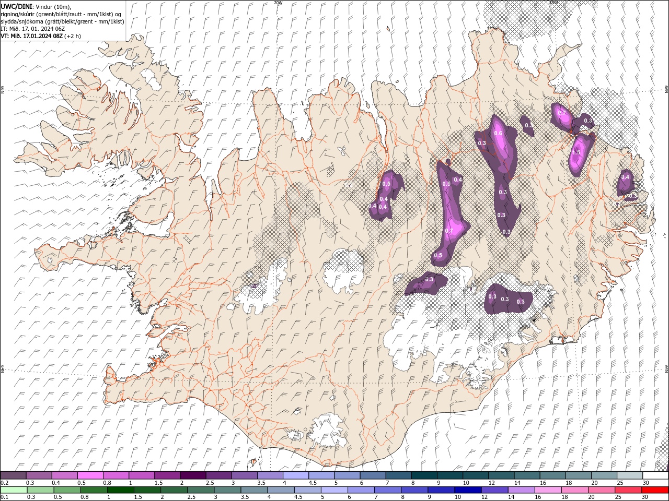The height and width of the screenshot is (501, 669).
Task: Select the dark purple snow swatch at 2
Action: click(193, 475)
